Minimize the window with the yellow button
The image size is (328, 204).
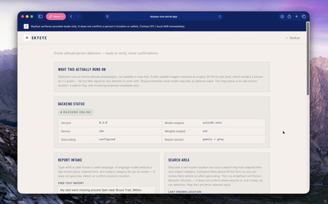coord(27,17)
